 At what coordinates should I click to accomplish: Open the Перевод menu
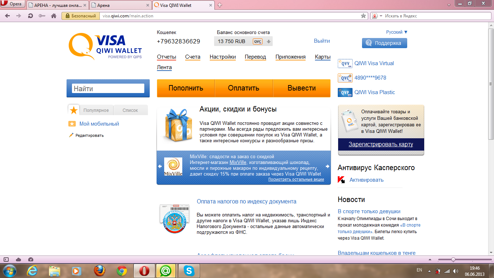point(255,57)
